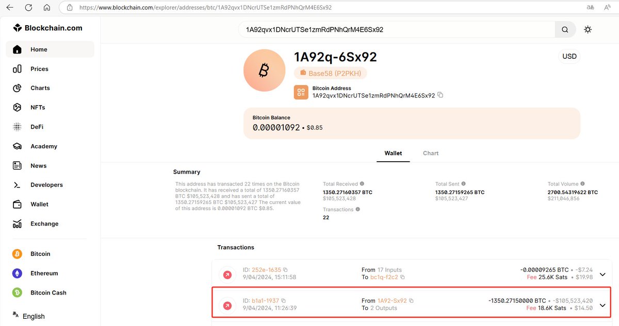Copy the Bitcoin address with copy icon

point(440,95)
